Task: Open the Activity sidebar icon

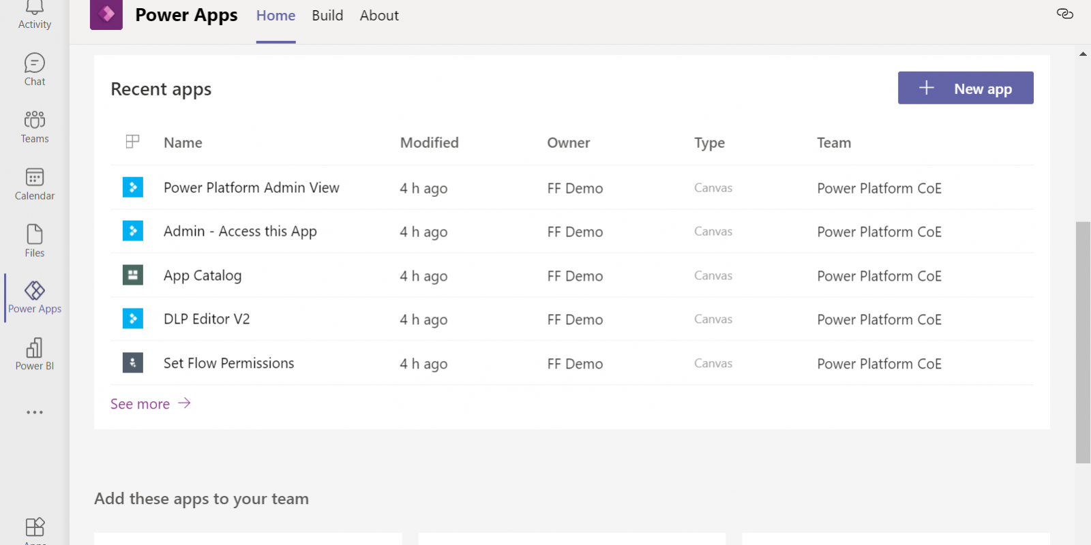Action: click(x=34, y=15)
